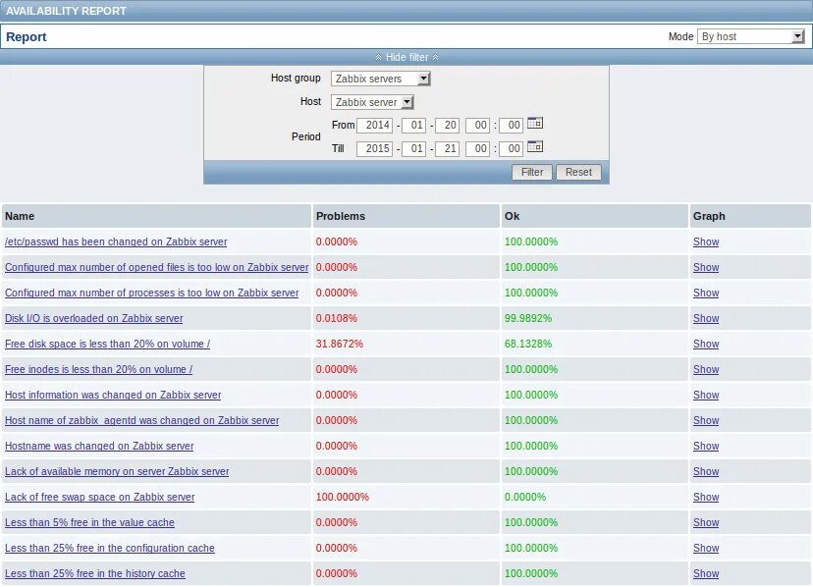Show graph for max opened files trigger
This screenshot has height=587, width=813.
[x=706, y=267]
